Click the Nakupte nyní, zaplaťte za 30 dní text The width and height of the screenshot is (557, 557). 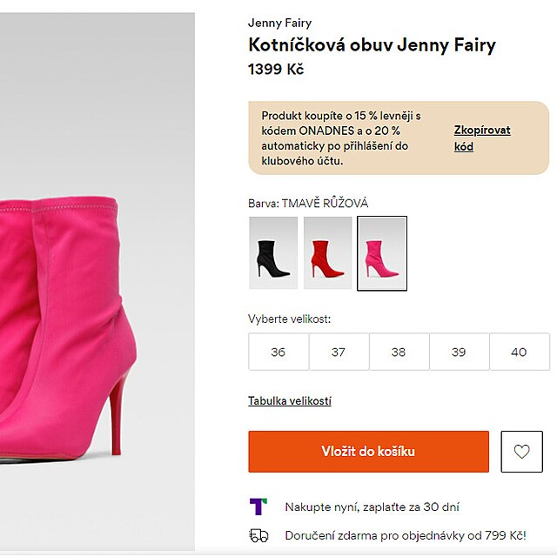pos(372,507)
